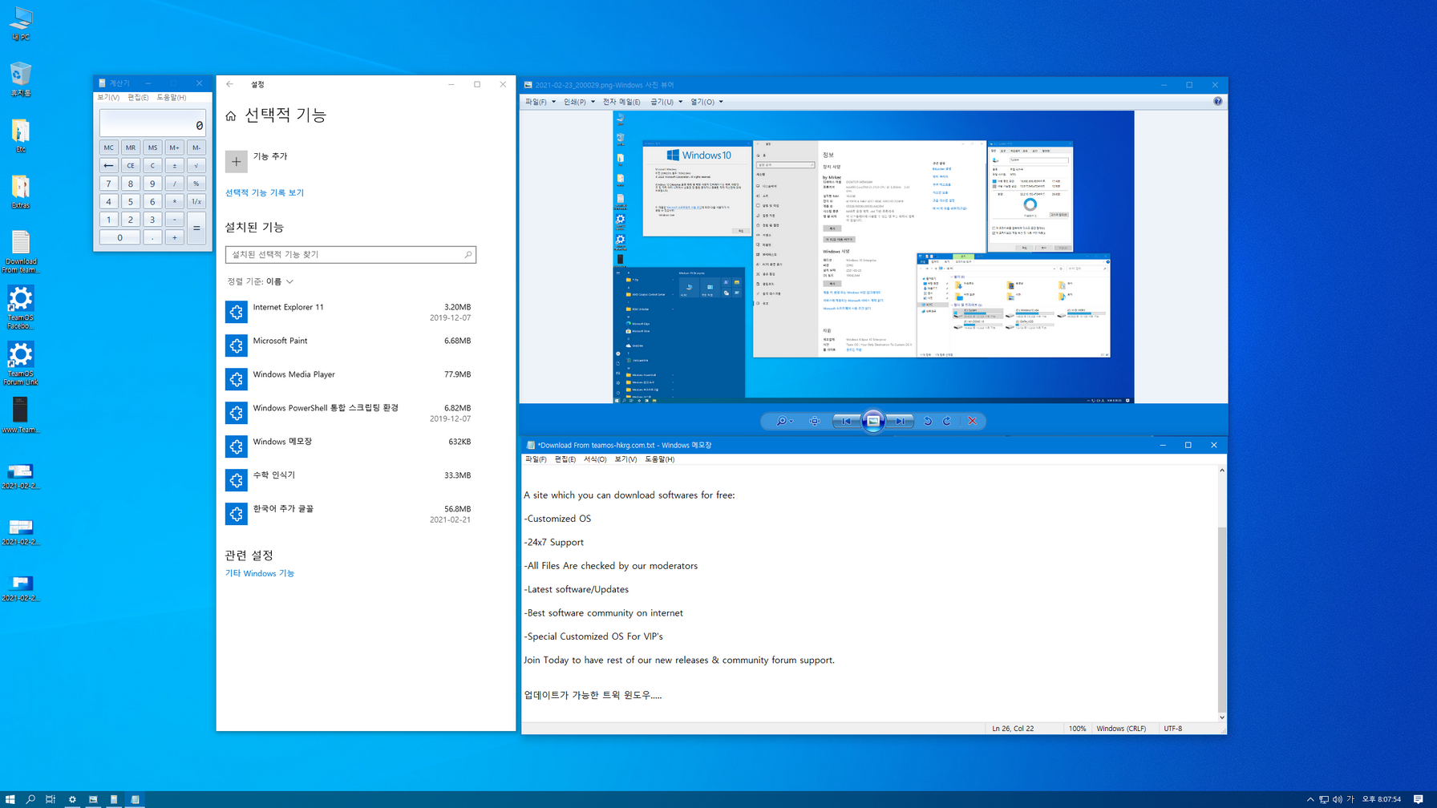
Task: Open calculator 보기(V) menu
Action: coord(108,97)
